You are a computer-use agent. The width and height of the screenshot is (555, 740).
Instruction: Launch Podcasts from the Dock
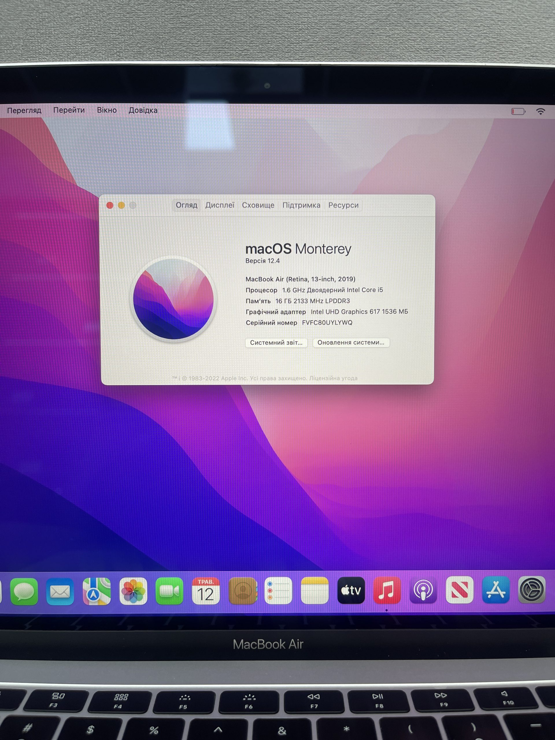click(x=423, y=590)
